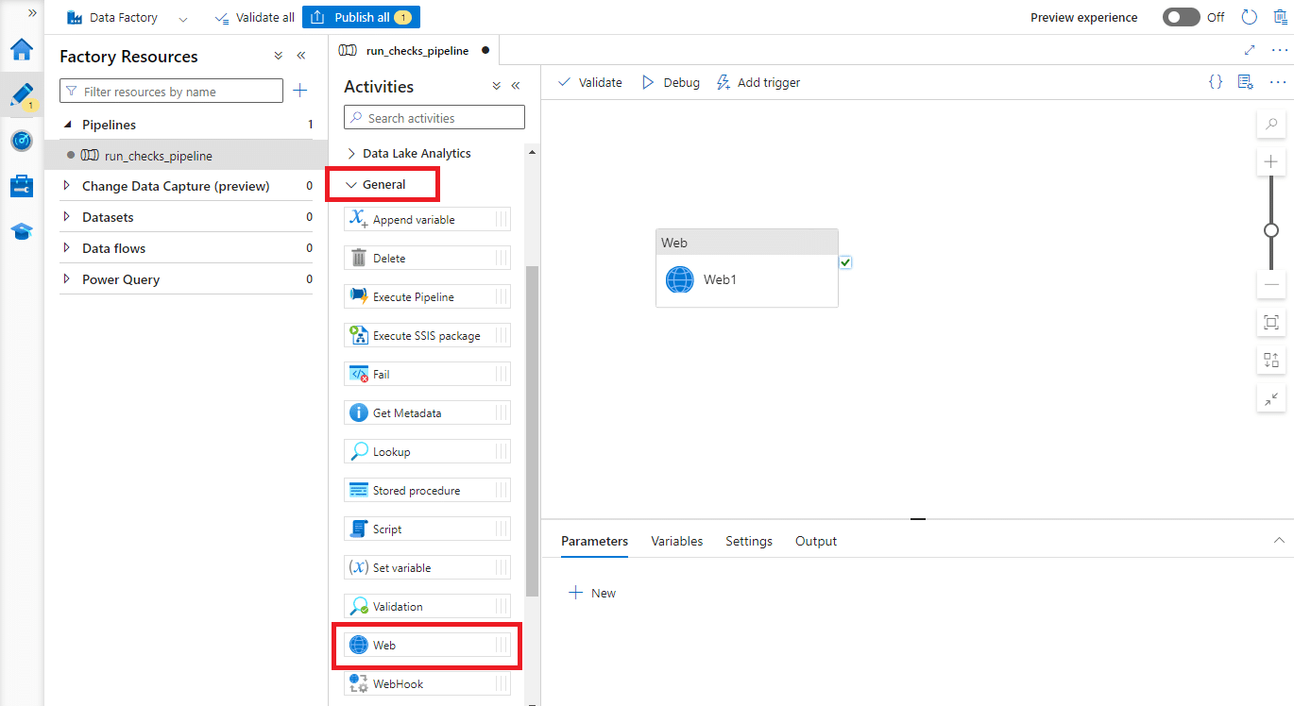Expand editor to full screen arrow icon

1250,50
